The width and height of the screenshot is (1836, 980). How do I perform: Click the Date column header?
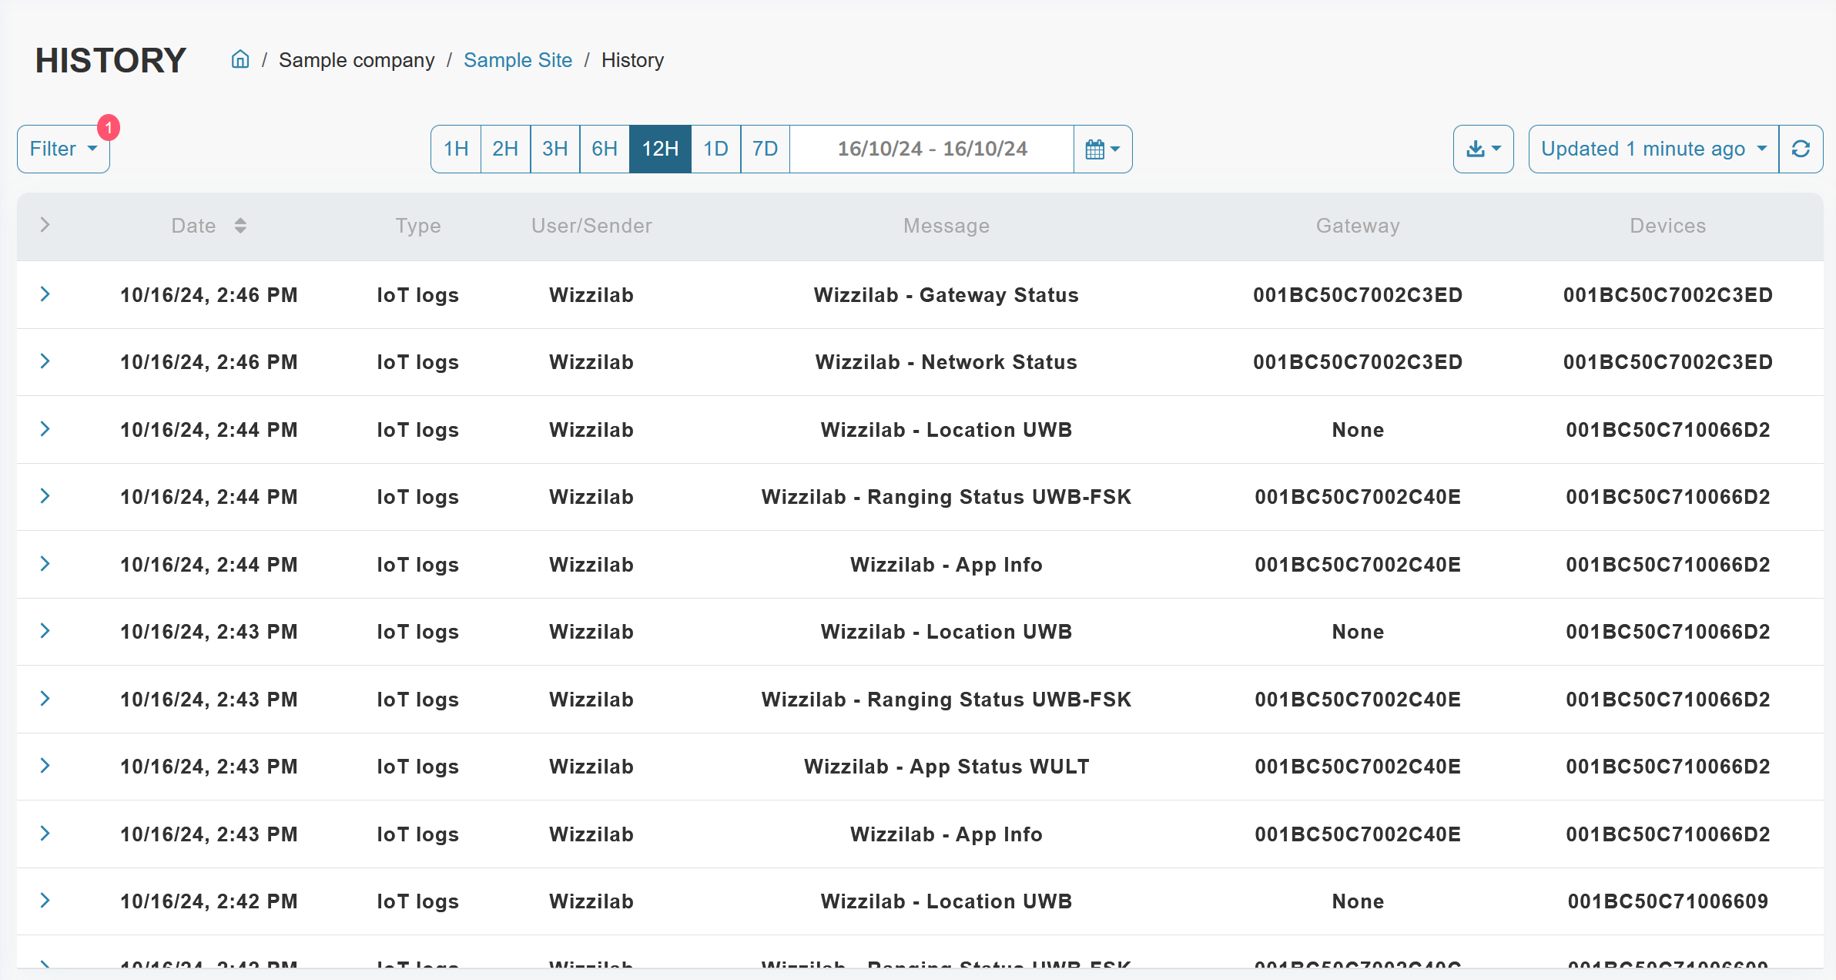[193, 226]
